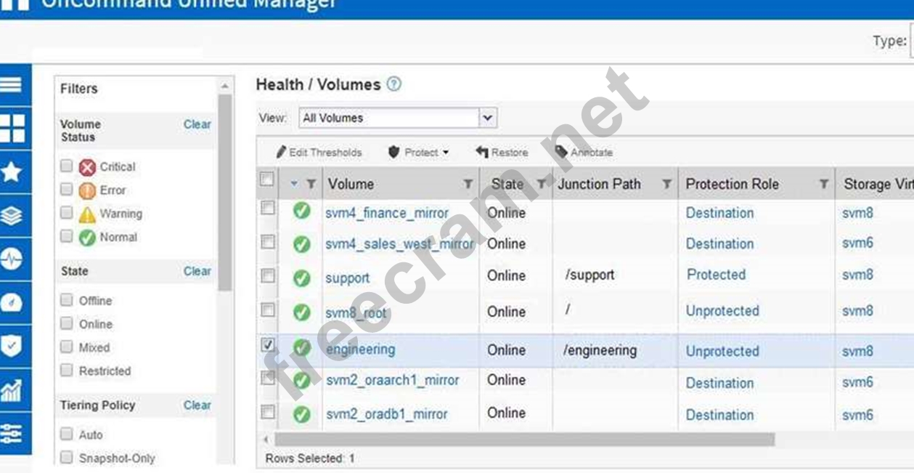Clear the Tiering Policy filter
Viewport: 914px width, 473px height.
(197, 405)
